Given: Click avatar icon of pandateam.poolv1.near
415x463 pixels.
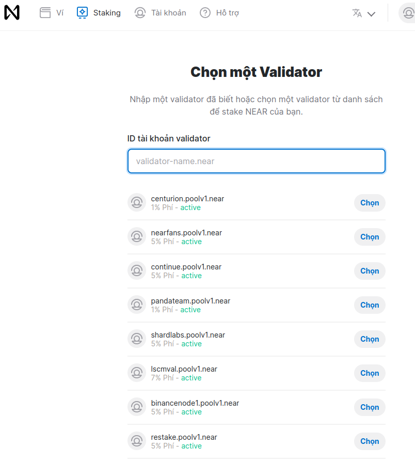Looking at the screenshot, I should 137,305.
